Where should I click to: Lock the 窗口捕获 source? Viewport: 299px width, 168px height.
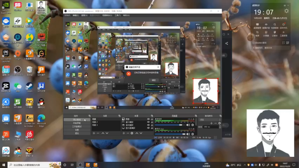tap(152, 122)
